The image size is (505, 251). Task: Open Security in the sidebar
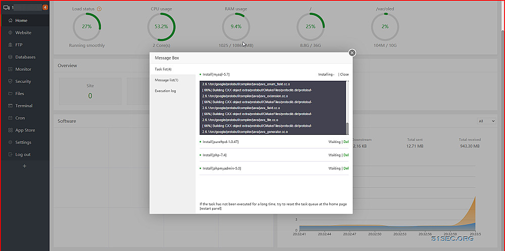tap(23, 81)
